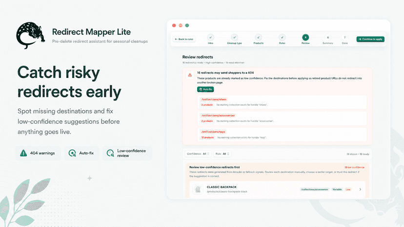
Task: Click the /collections/toys path tag
Action: 213,132
